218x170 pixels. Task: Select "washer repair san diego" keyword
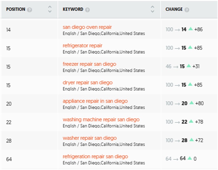pos(90,138)
